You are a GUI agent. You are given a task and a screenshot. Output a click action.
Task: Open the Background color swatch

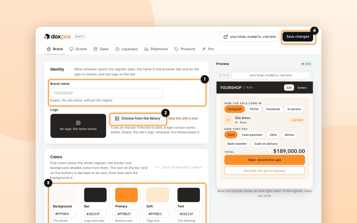(64, 195)
